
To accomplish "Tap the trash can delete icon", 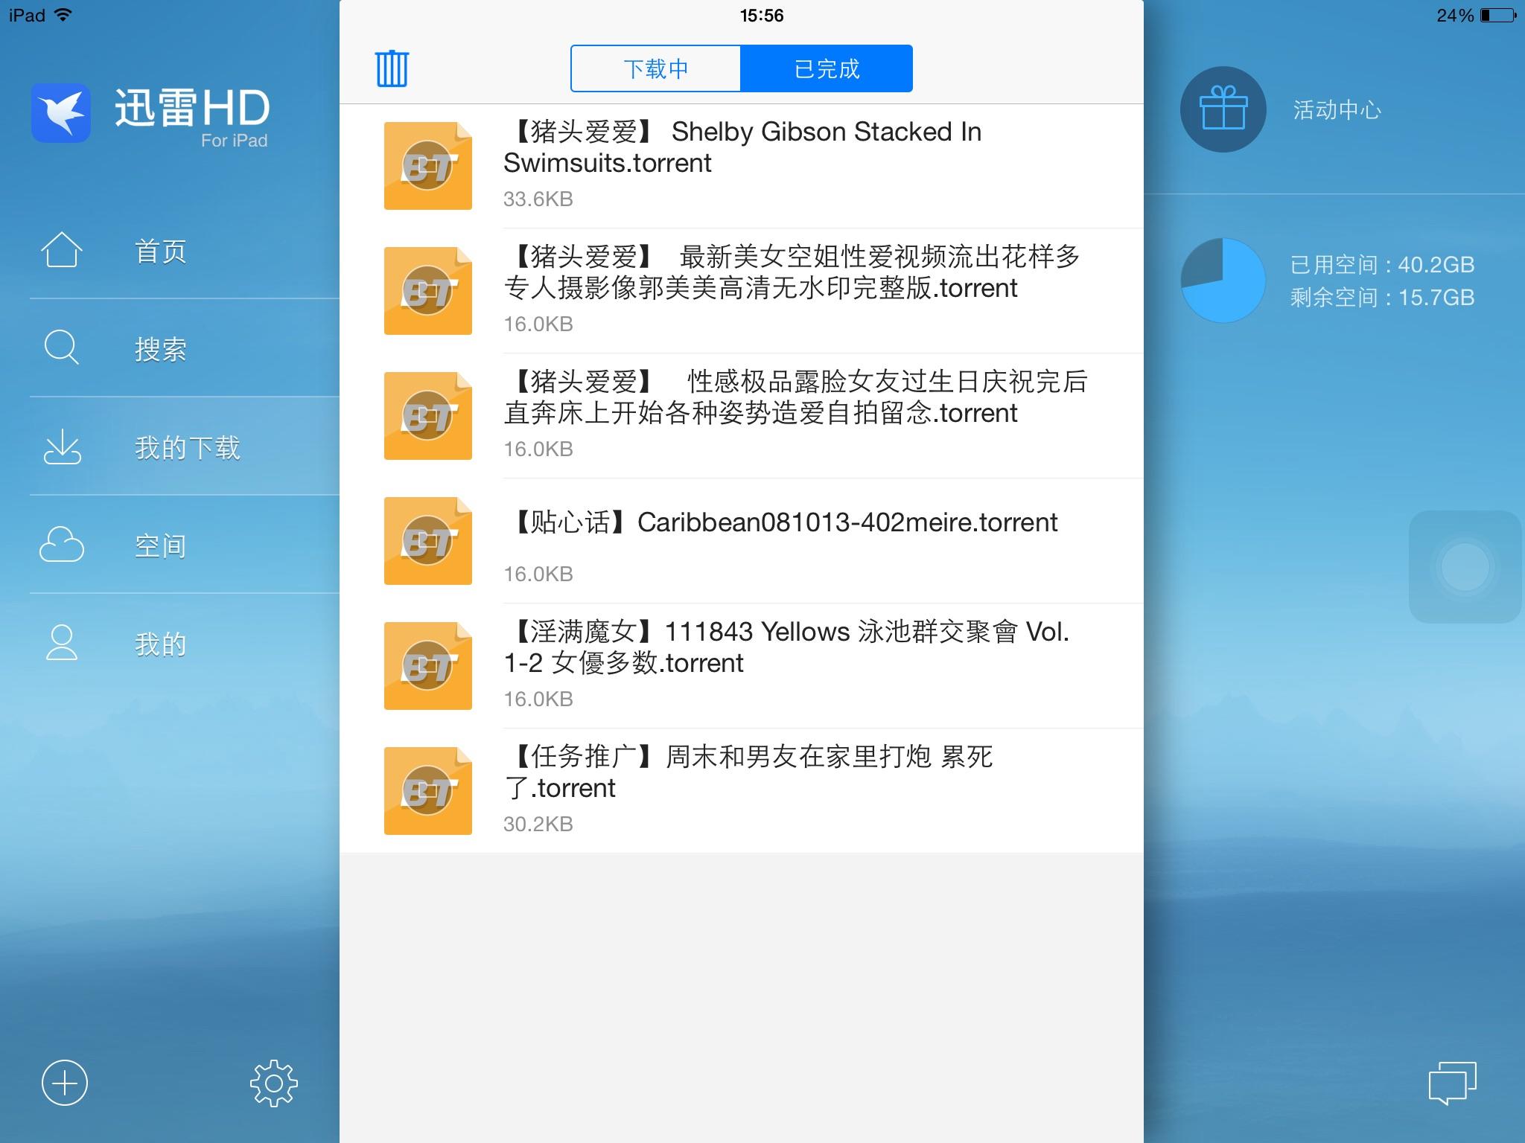I will [x=392, y=68].
